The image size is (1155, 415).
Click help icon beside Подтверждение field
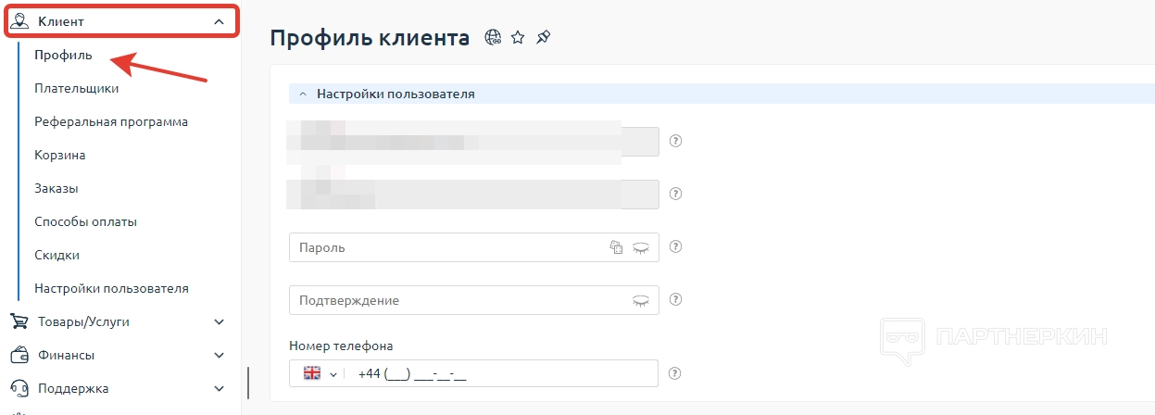tap(675, 300)
